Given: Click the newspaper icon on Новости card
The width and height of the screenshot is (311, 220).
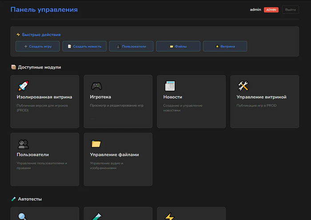Looking at the screenshot, I should (170, 86).
